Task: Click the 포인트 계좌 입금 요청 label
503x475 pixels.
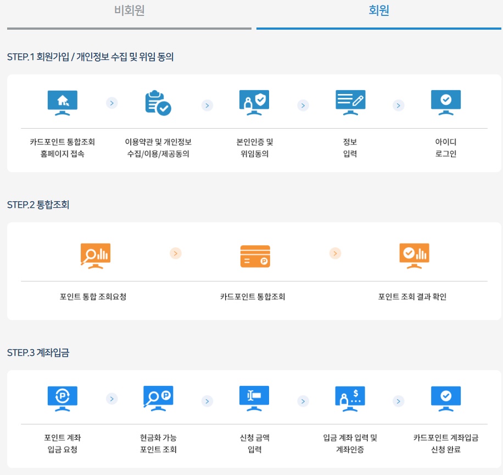Action: (x=63, y=444)
